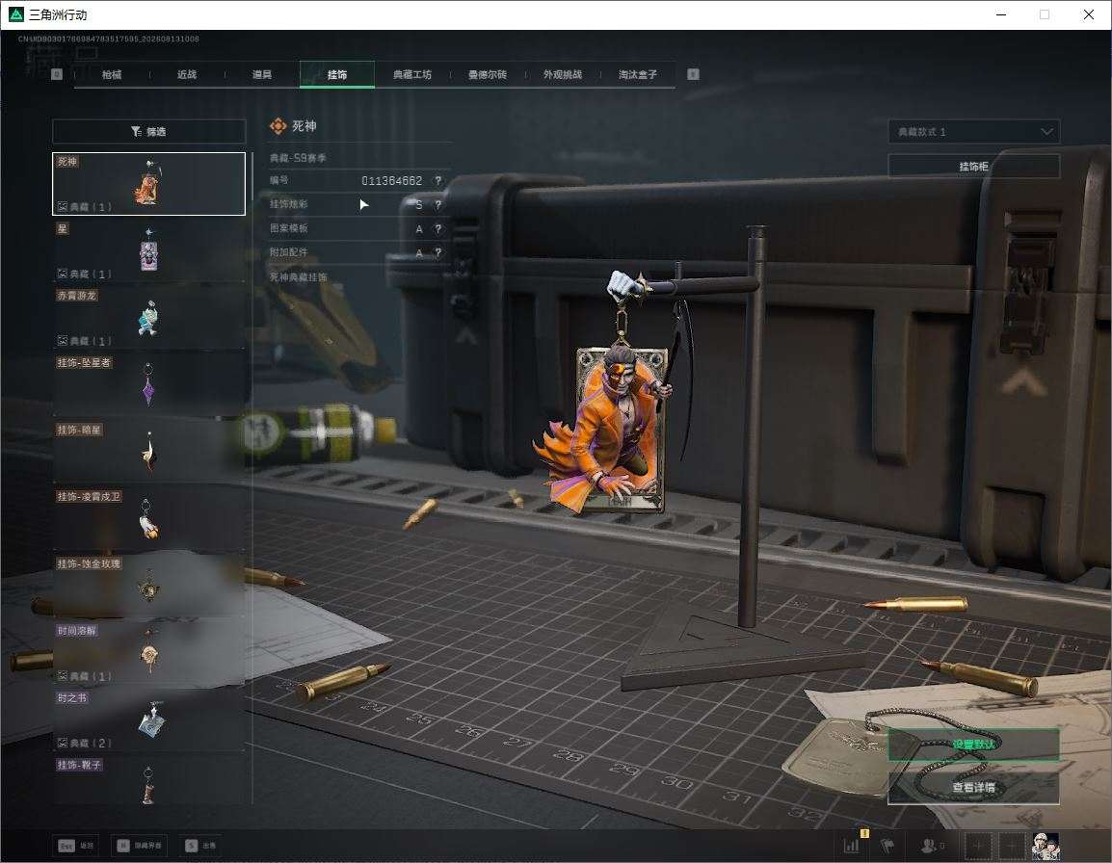Click the 典藏 collection icon under 死神
Image resolution: width=1112 pixels, height=863 pixels.
(63, 207)
